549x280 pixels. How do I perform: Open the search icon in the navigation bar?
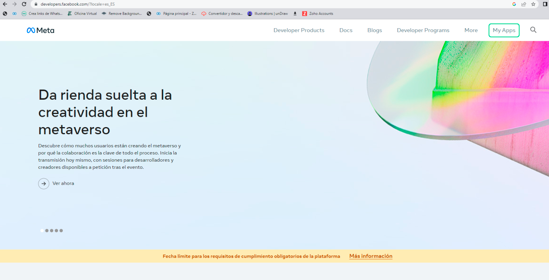pyautogui.click(x=533, y=30)
